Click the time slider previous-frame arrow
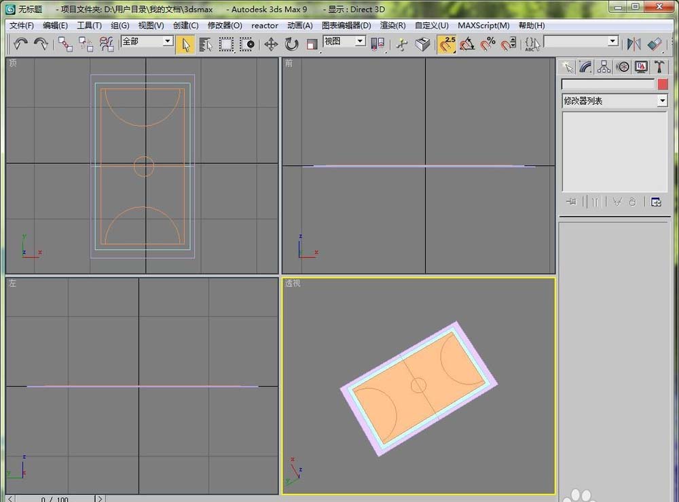The width and height of the screenshot is (679, 502). [10, 499]
